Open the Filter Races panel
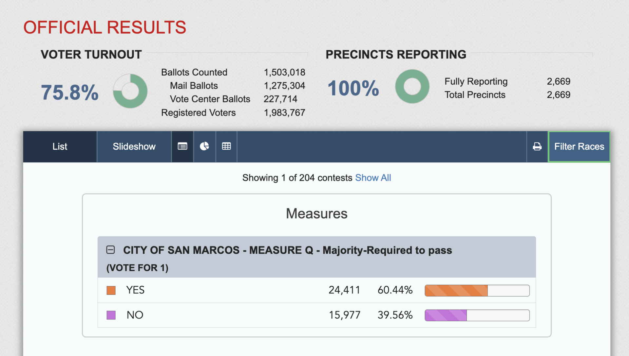Screen dimensions: 629x356 click(x=579, y=146)
